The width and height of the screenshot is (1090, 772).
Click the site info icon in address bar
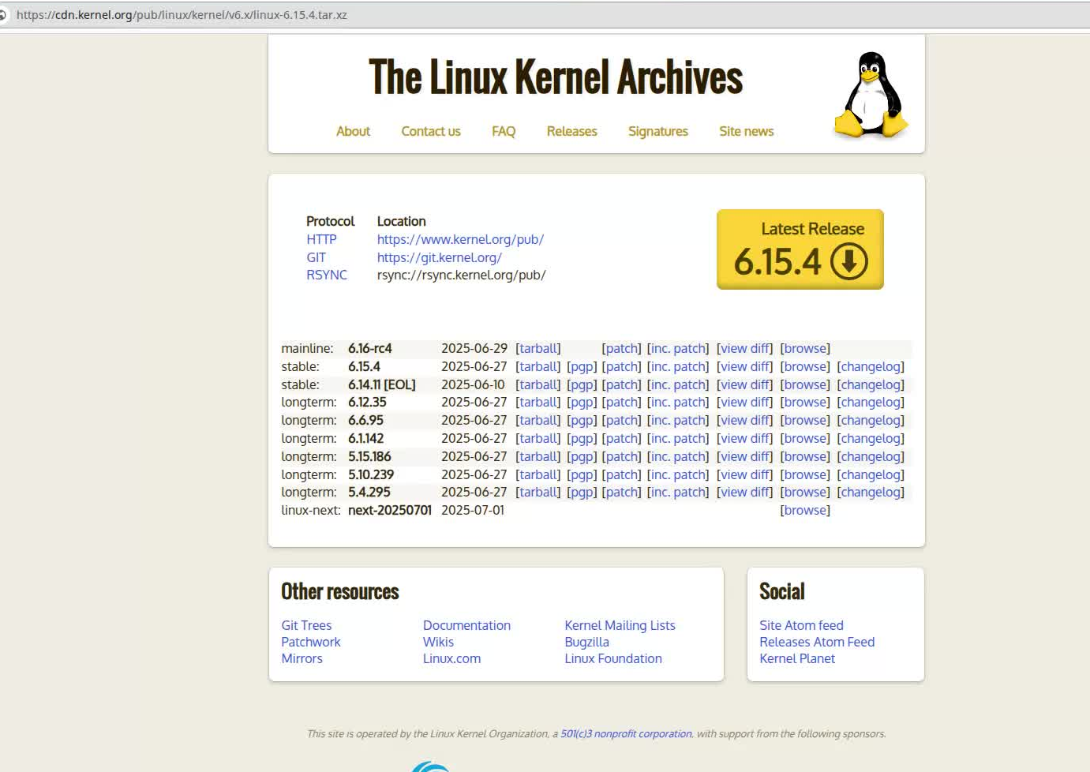(x=3, y=15)
